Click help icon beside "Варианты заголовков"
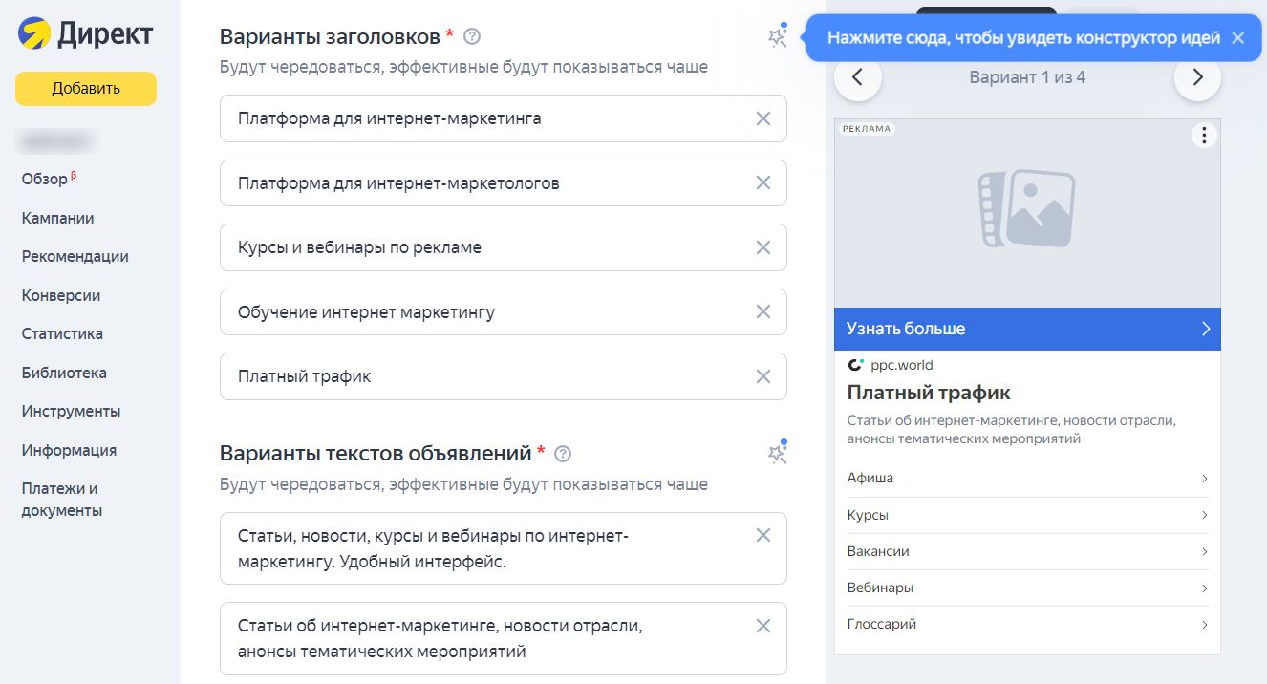Viewport: 1267px width, 684px height. 471,37
